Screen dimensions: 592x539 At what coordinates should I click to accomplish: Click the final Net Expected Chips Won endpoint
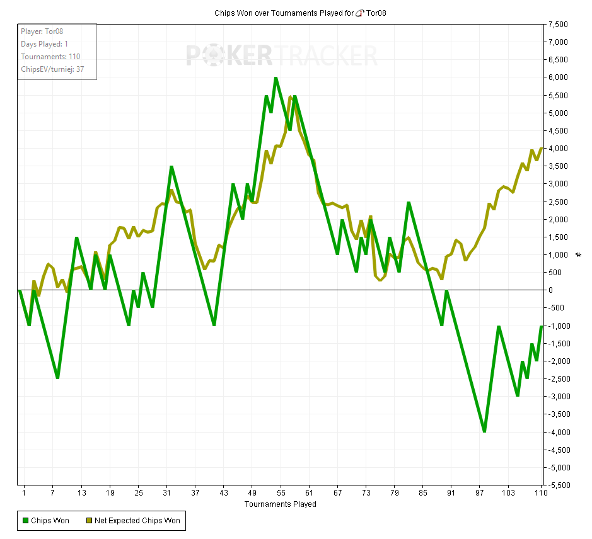point(542,148)
